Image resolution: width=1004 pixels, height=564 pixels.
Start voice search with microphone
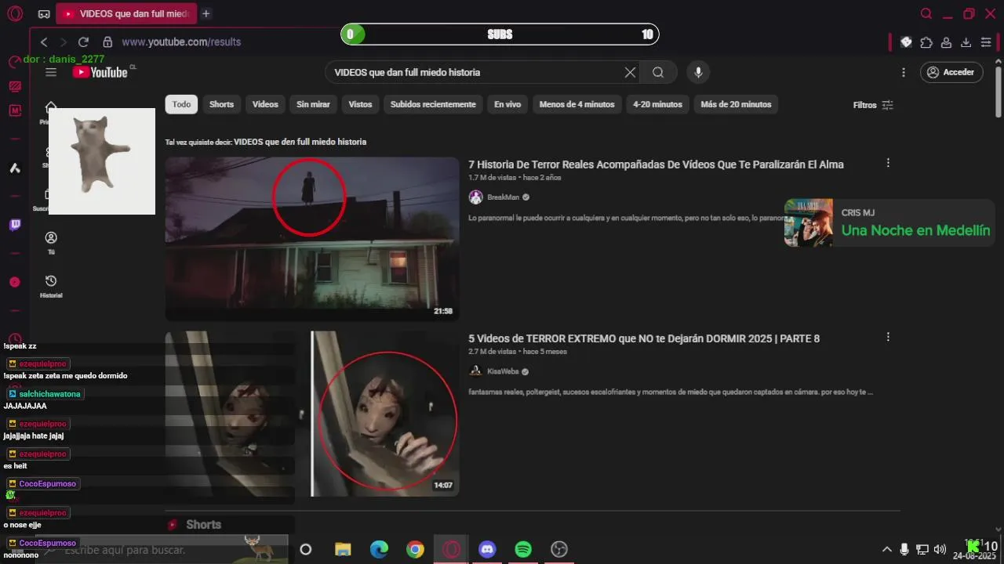point(698,72)
